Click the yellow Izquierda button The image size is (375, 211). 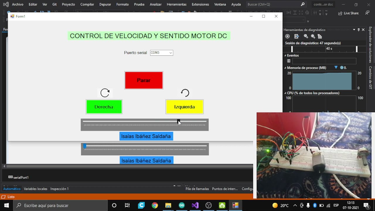[185, 107]
